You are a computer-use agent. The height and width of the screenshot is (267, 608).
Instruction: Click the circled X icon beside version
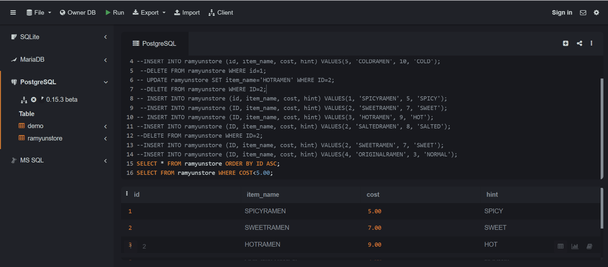34,100
